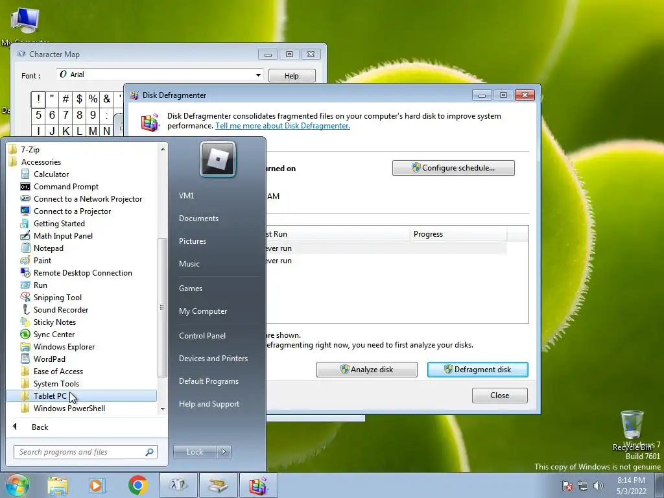This screenshot has height=498, width=664.
Task: Select the dollar sign in Character Map
Action: (79, 99)
